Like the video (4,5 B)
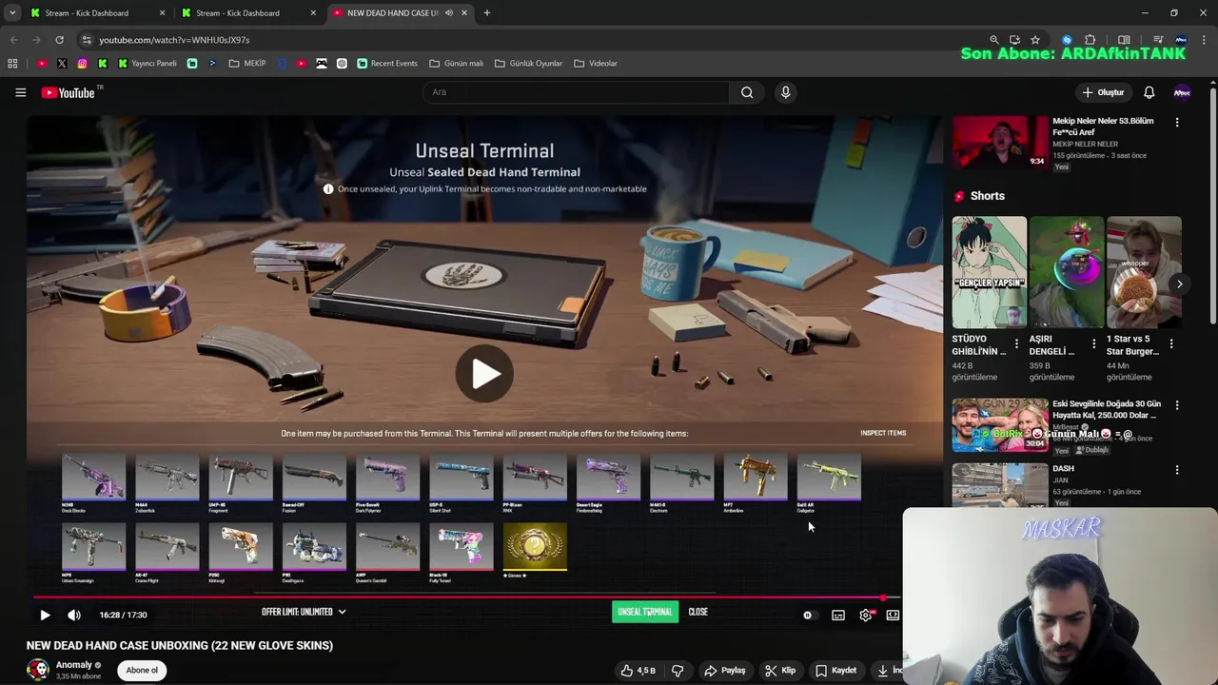This screenshot has height=685, width=1218. (638, 671)
